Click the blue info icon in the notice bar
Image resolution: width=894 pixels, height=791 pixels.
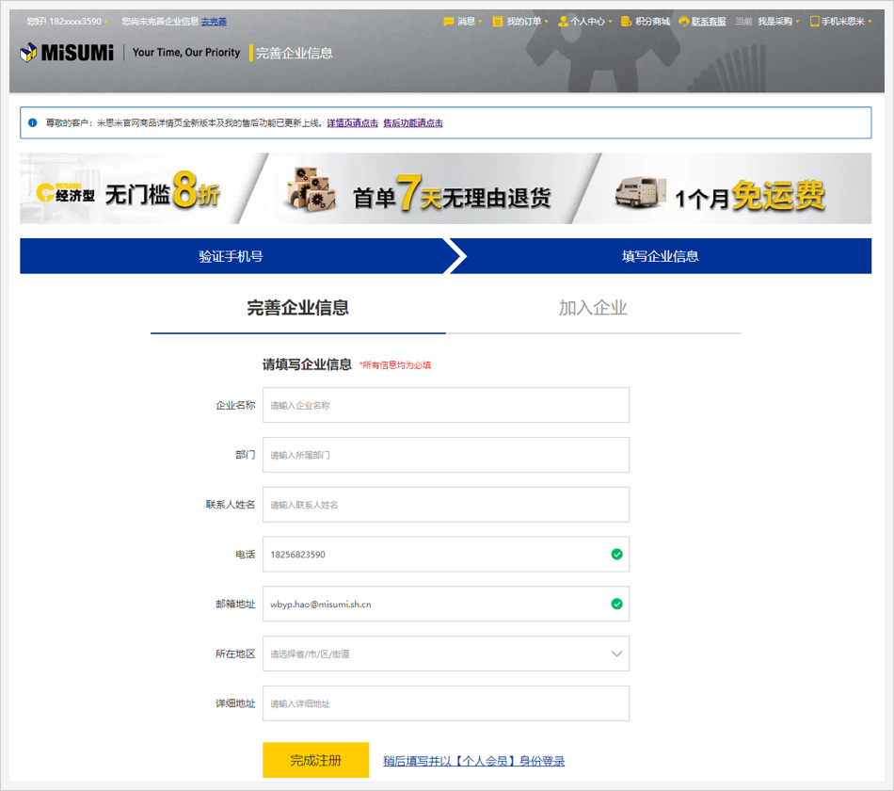pyautogui.click(x=33, y=122)
